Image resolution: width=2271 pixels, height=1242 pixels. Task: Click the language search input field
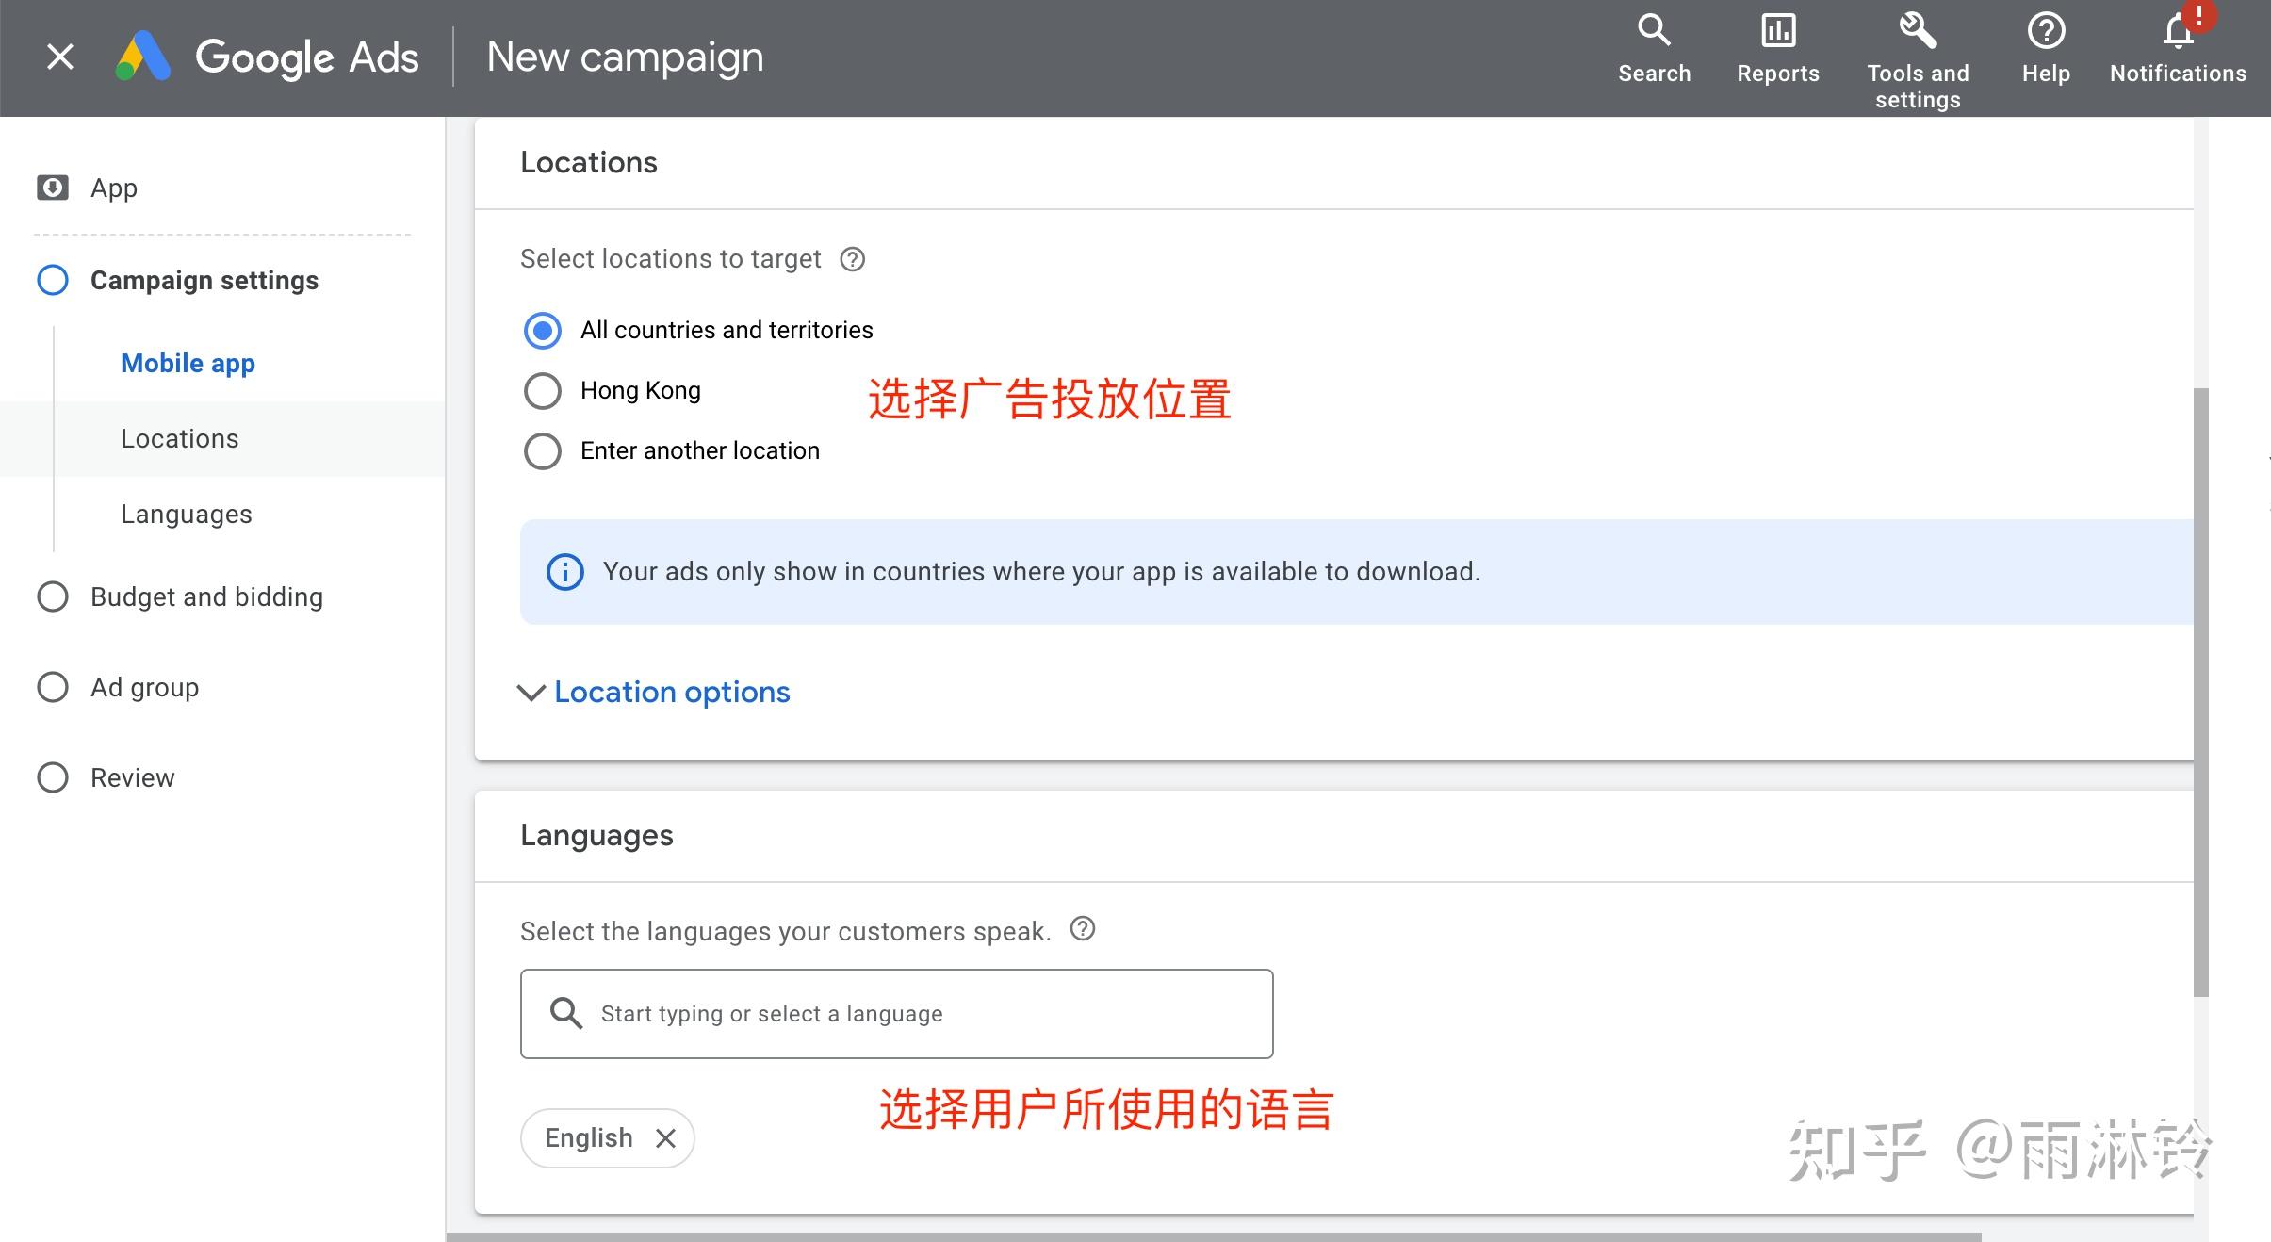click(x=895, y=1014)
